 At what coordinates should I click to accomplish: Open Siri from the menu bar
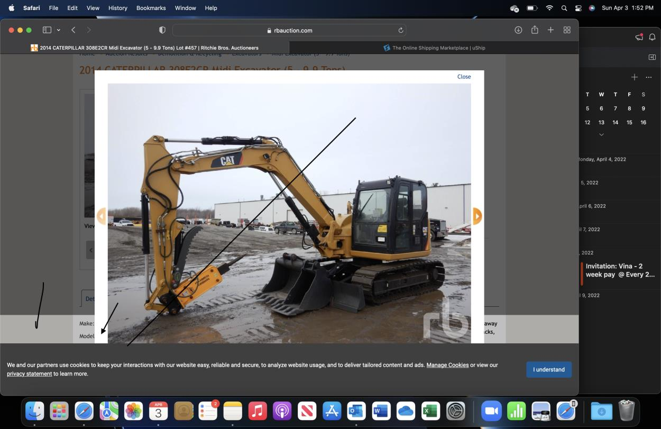[592, 8]
